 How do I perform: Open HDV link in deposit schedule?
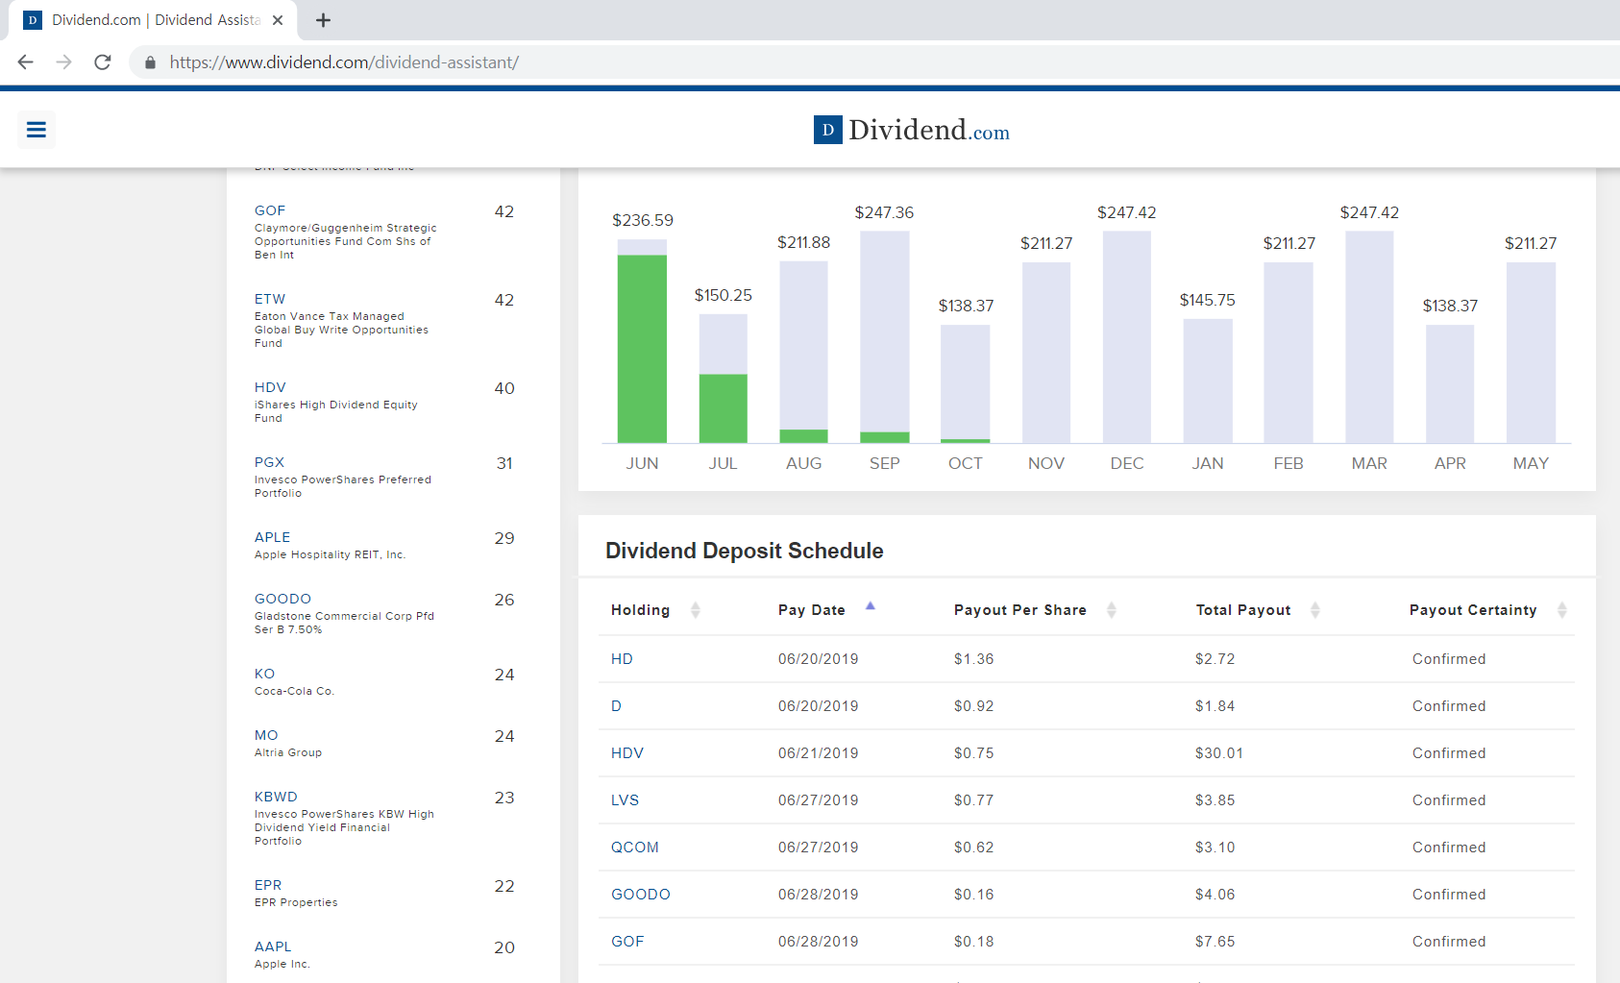627,753
